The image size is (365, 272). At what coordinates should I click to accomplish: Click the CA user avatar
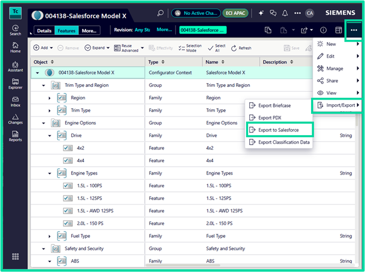tap(310, 13)
